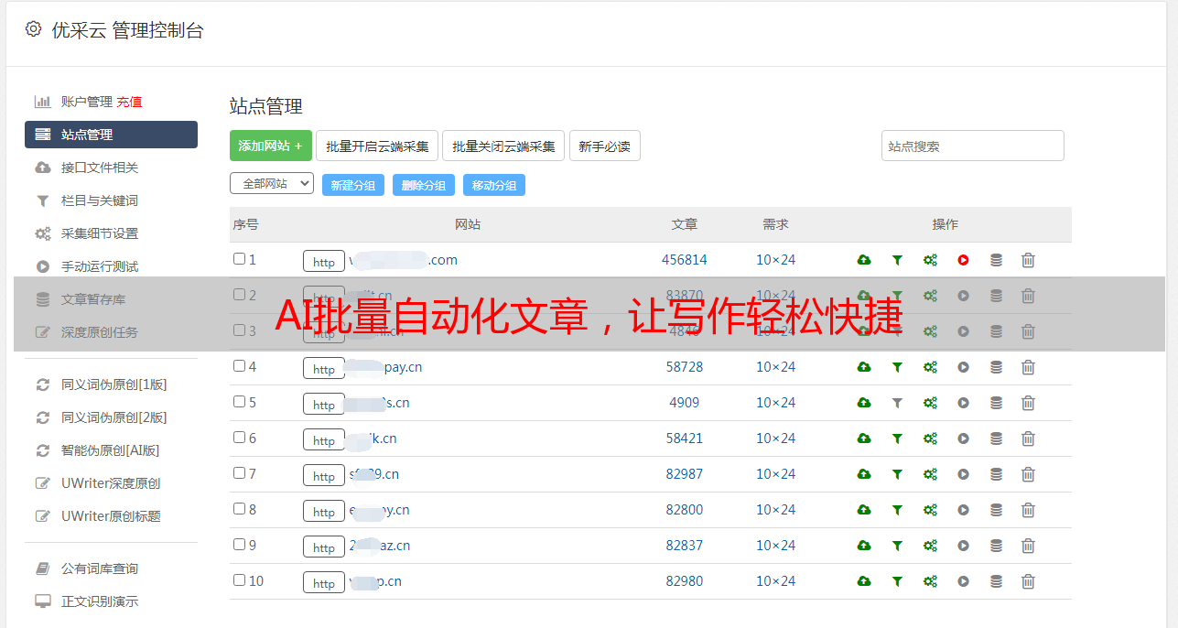The height and width of the screenshot is (628, 1178).
Task: Select the checkbox for site row 7
Action: 239,473
